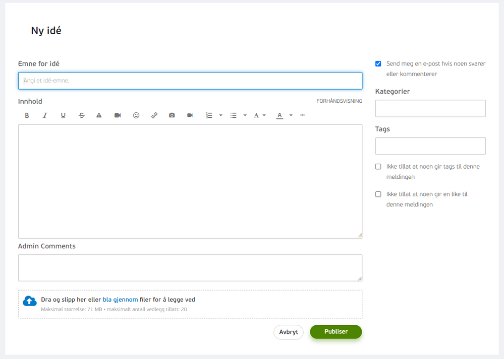Apply italic formatting
The image size is (504, 359).
[45, 115]
